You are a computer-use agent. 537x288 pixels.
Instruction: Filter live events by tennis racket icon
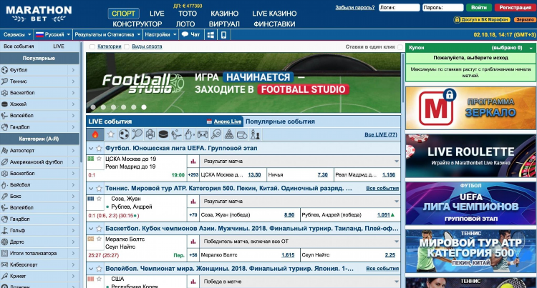pyautogui.click(x=137, y=134)
